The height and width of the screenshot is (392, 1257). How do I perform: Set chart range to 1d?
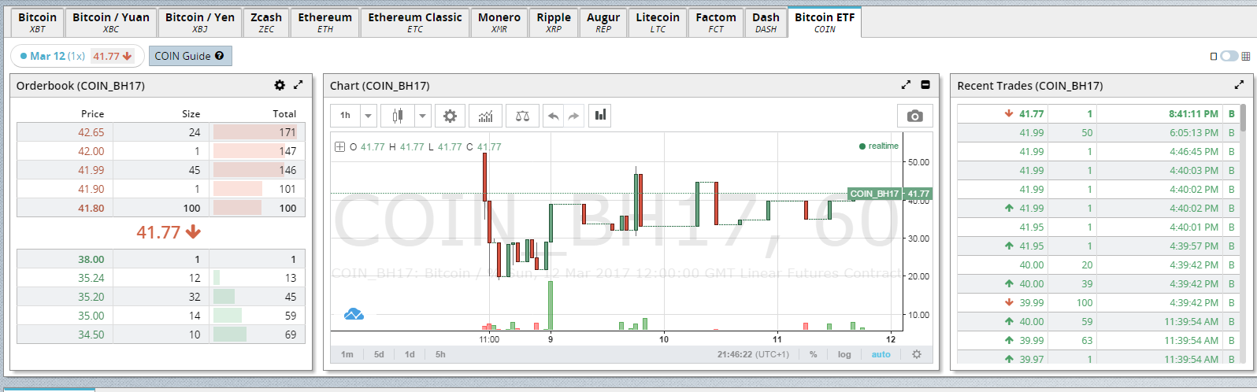point(410,354)
